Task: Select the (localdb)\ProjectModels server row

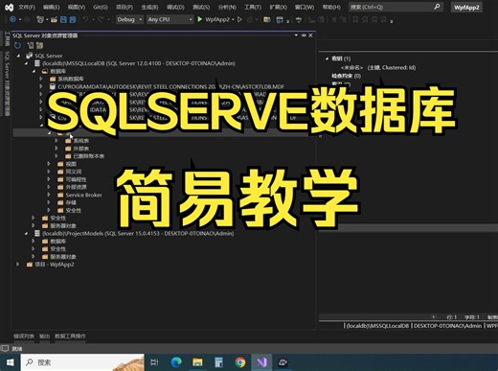Action: (138, 234)
